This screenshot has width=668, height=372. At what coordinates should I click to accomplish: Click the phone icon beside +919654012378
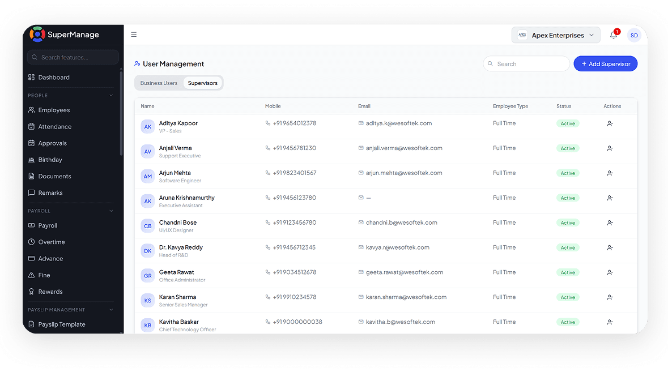pyautogui.click(x=268, y=123)
